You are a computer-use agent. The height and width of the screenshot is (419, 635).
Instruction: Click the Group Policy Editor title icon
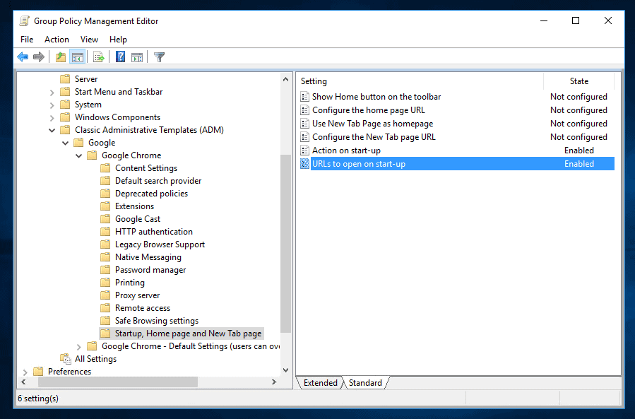(25, 21)
